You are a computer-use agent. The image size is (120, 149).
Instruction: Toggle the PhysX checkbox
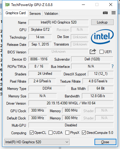(67, 133)
